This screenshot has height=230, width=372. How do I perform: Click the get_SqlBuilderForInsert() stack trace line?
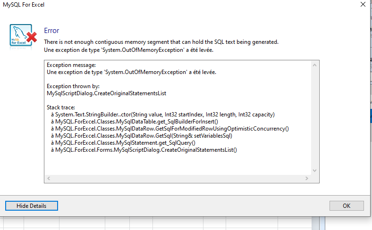(134, 122)
